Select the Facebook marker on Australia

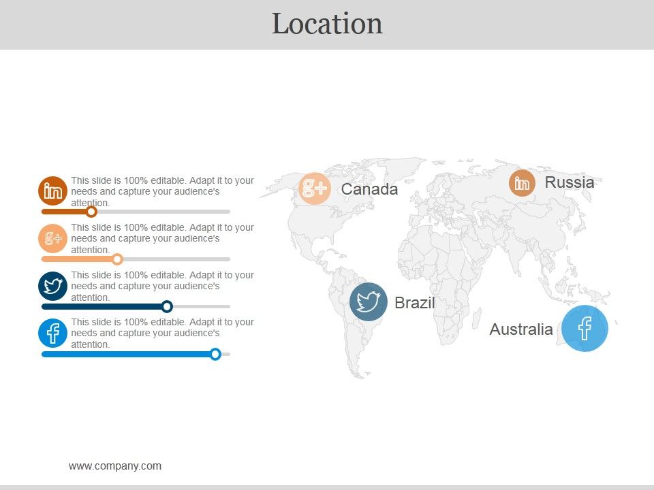(x=585, y=328)
